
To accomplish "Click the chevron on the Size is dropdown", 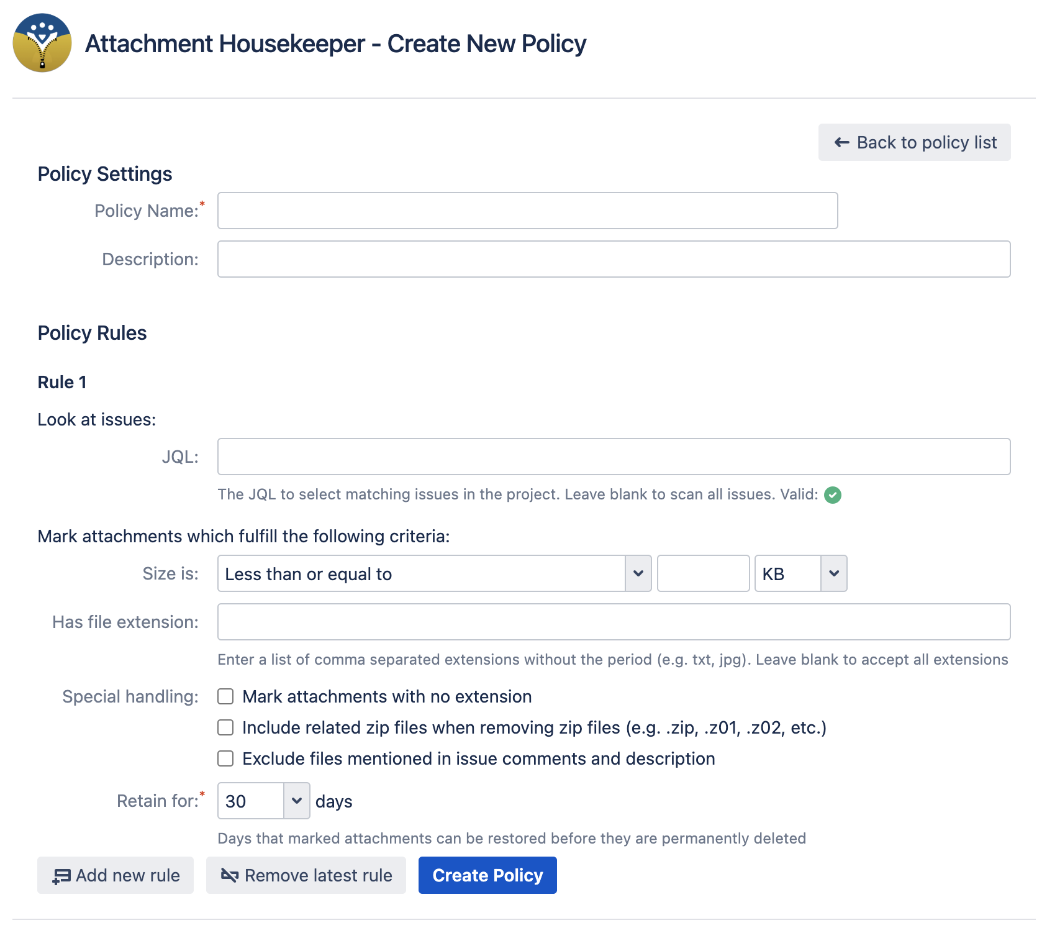I will [x=638, y=573].
